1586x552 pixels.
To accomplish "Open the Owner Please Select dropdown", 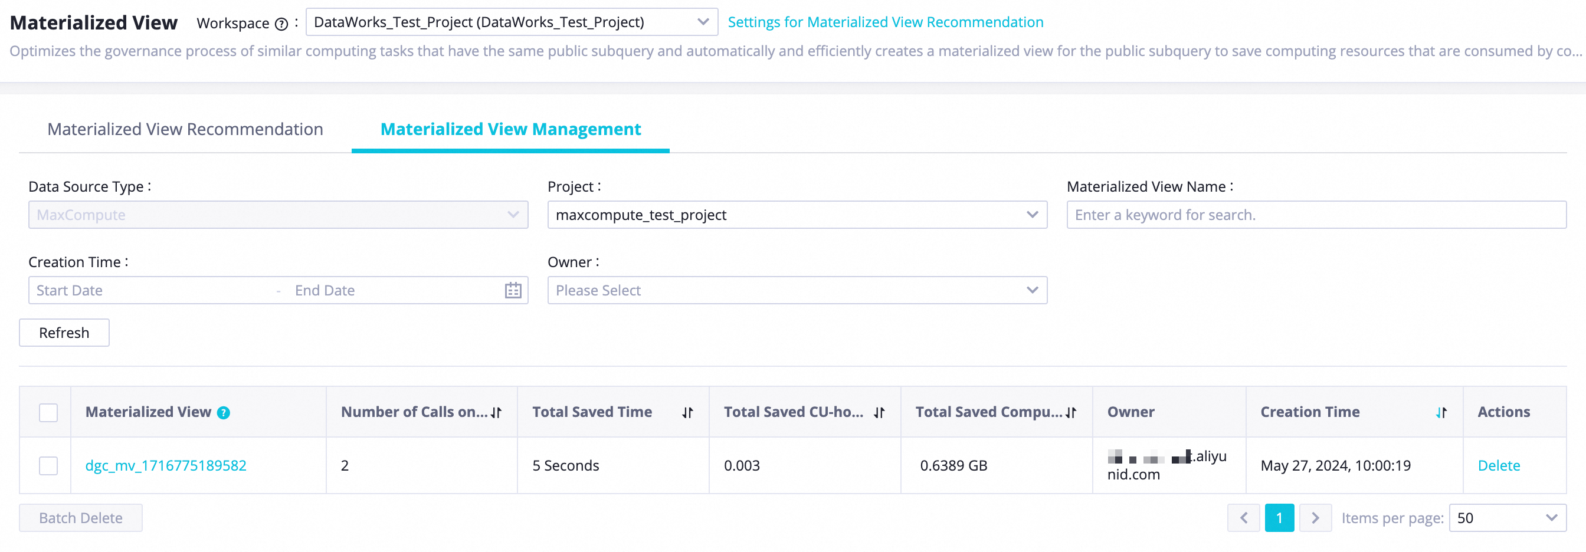I will click(797, 291).
